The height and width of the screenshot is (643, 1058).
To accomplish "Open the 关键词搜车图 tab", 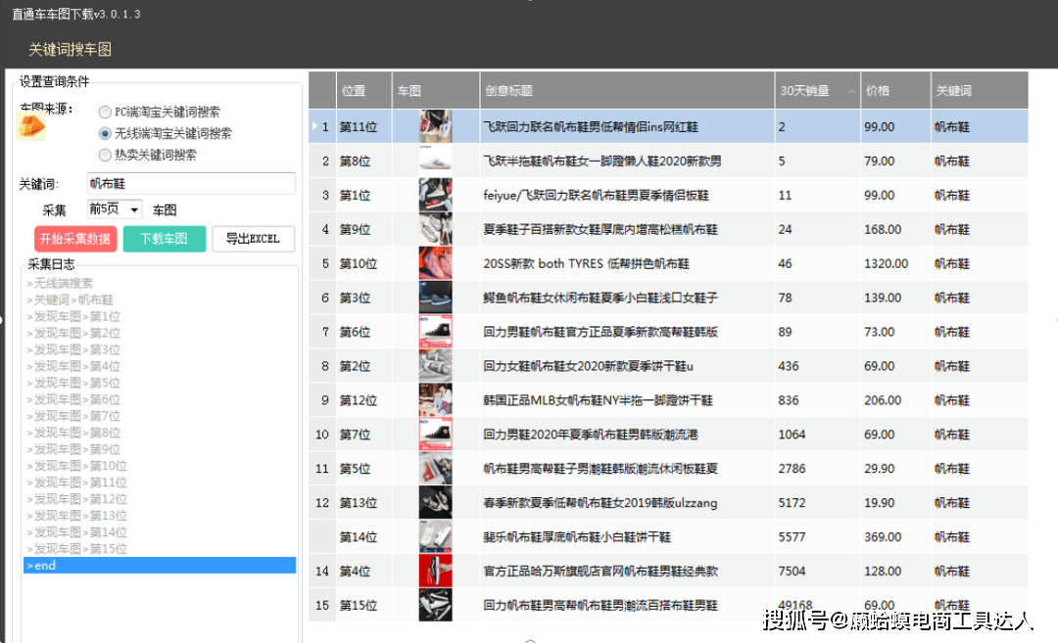I will point(70,49).
